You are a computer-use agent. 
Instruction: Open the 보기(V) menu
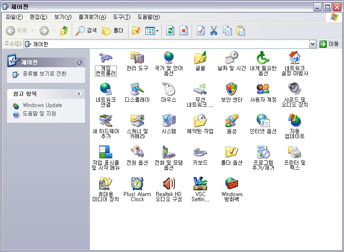tap(63, 17)
